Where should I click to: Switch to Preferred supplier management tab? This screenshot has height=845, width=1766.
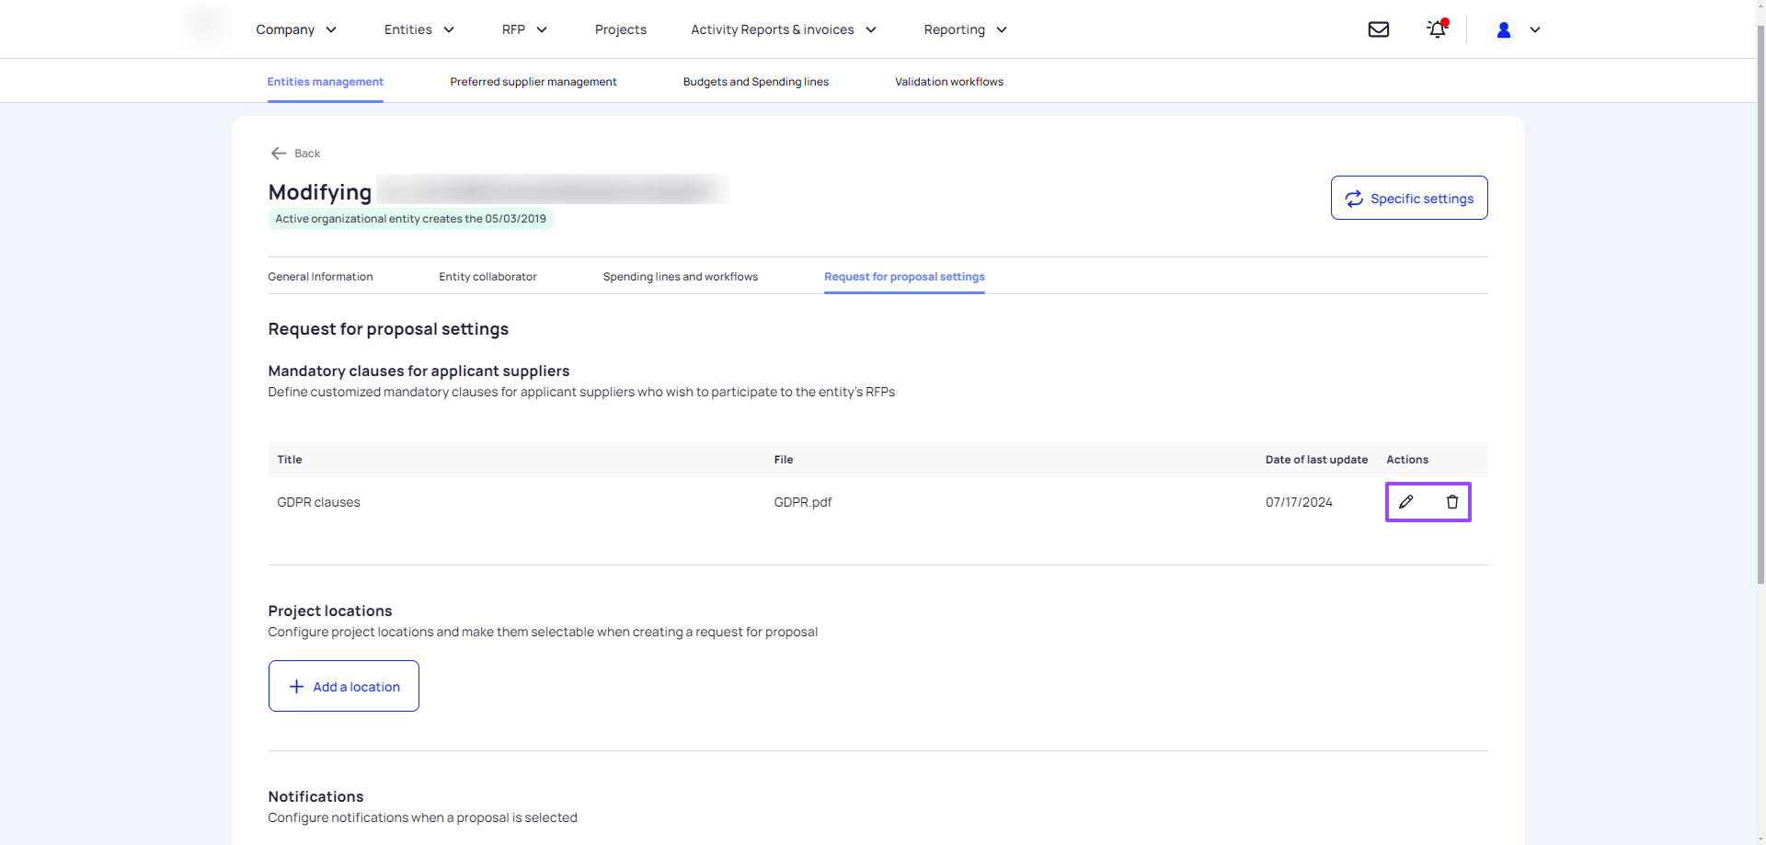(533, 82)
